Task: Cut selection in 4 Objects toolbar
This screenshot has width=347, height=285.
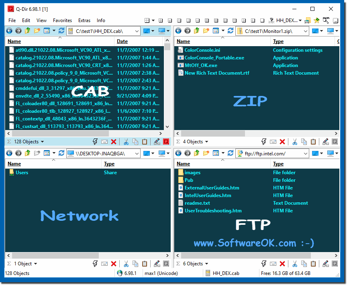Action: [295, 142]
